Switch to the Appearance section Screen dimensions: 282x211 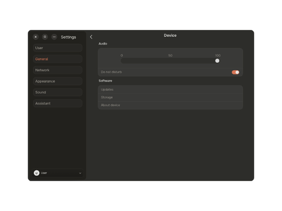click(x=58, y=81)
